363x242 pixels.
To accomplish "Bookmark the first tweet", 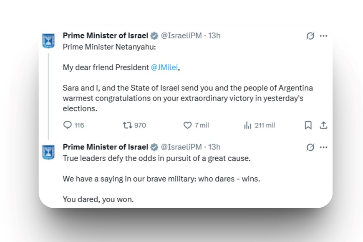I will point(308,125).
